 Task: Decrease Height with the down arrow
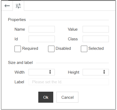point(104,73)
